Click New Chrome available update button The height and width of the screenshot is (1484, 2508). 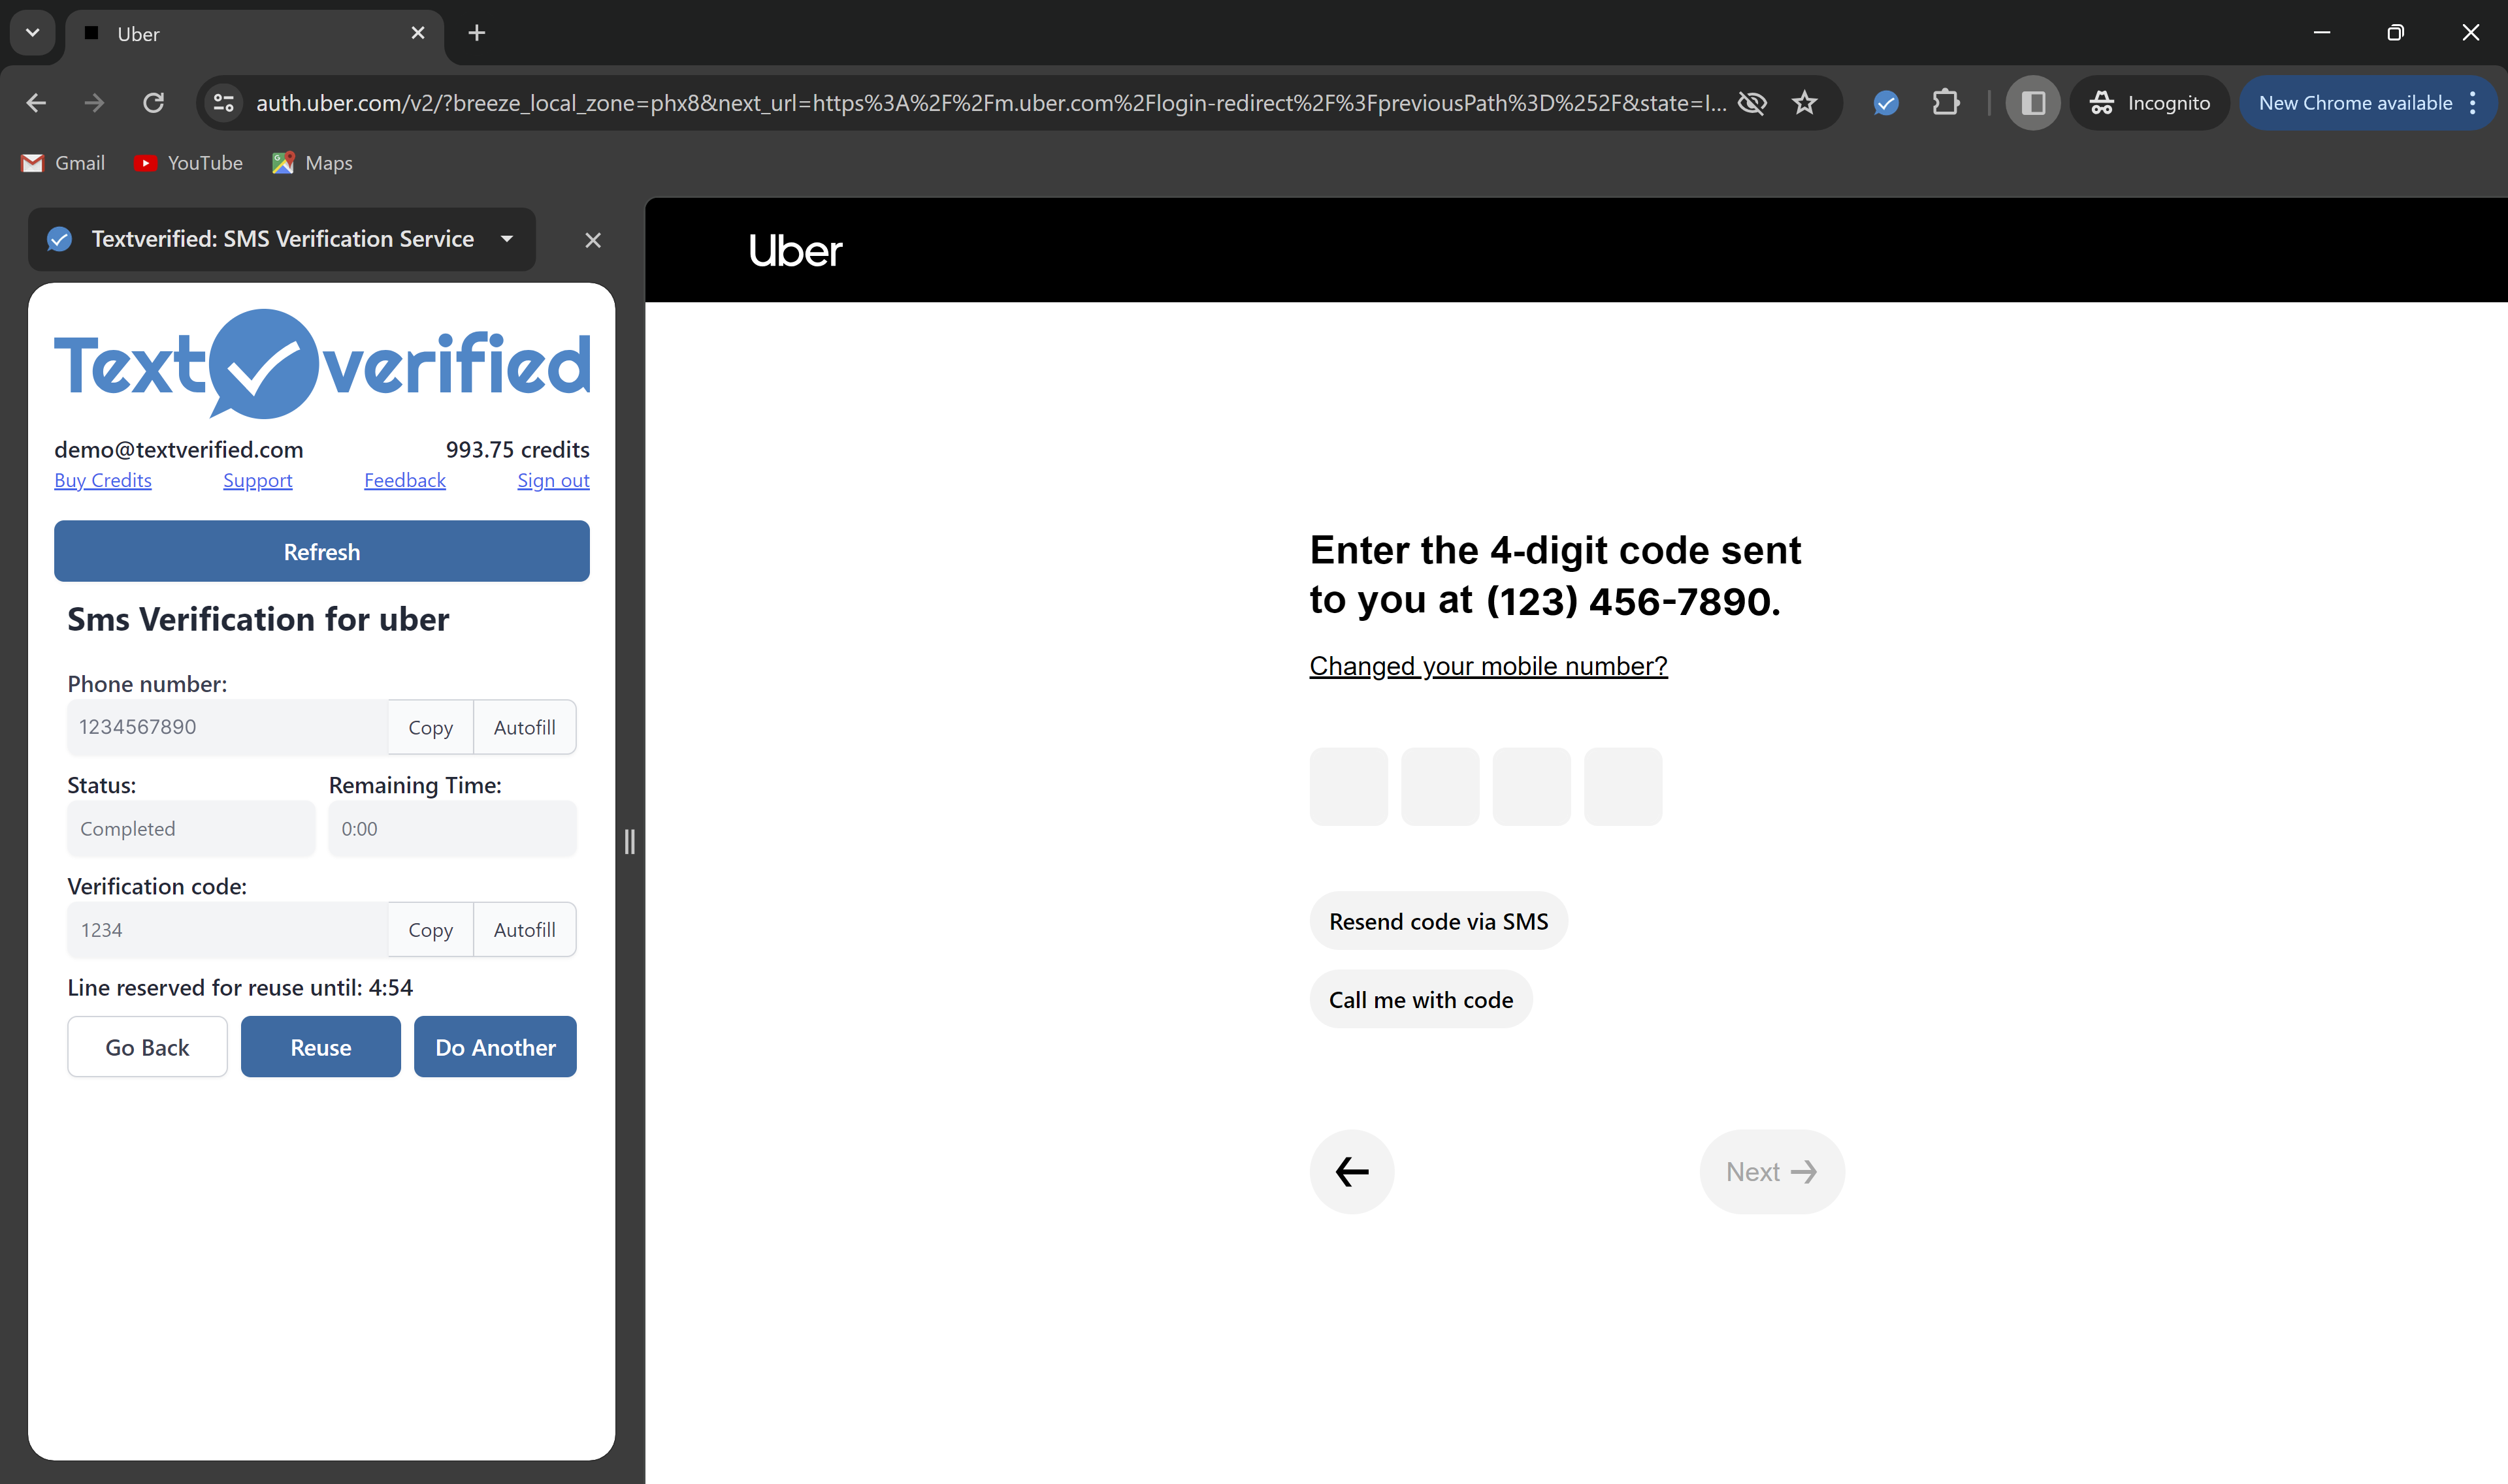[x=2354, y=103]
